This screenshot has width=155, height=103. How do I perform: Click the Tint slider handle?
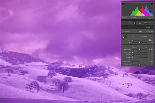(139, 43)
